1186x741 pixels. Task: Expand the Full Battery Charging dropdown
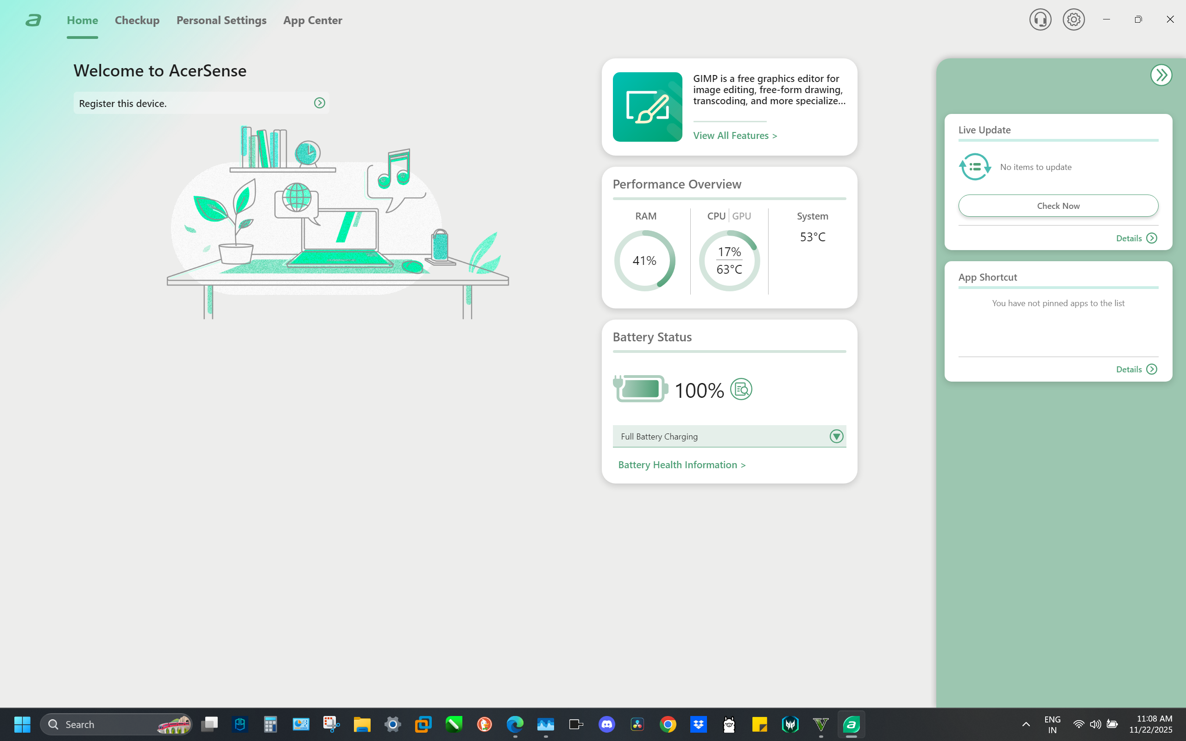coord(836,436)
